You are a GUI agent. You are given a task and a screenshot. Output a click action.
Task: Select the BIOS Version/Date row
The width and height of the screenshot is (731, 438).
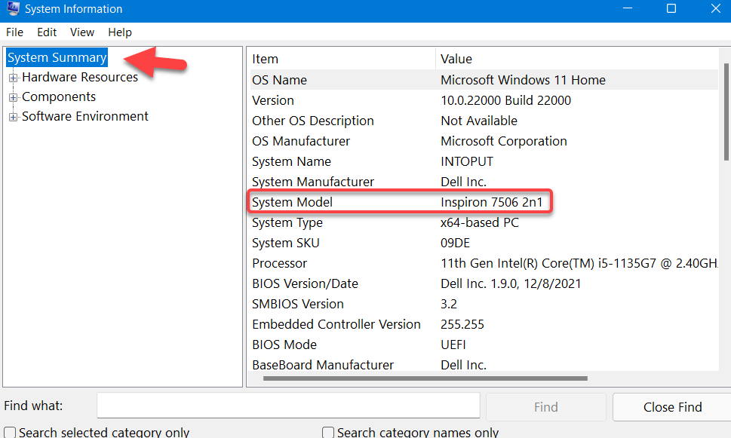point(484,283)
